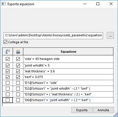Uncheck export box for "joint whidth"= 5
Image resolution: width=118 pixels, height=117 pixels.
tap(7, 66)
